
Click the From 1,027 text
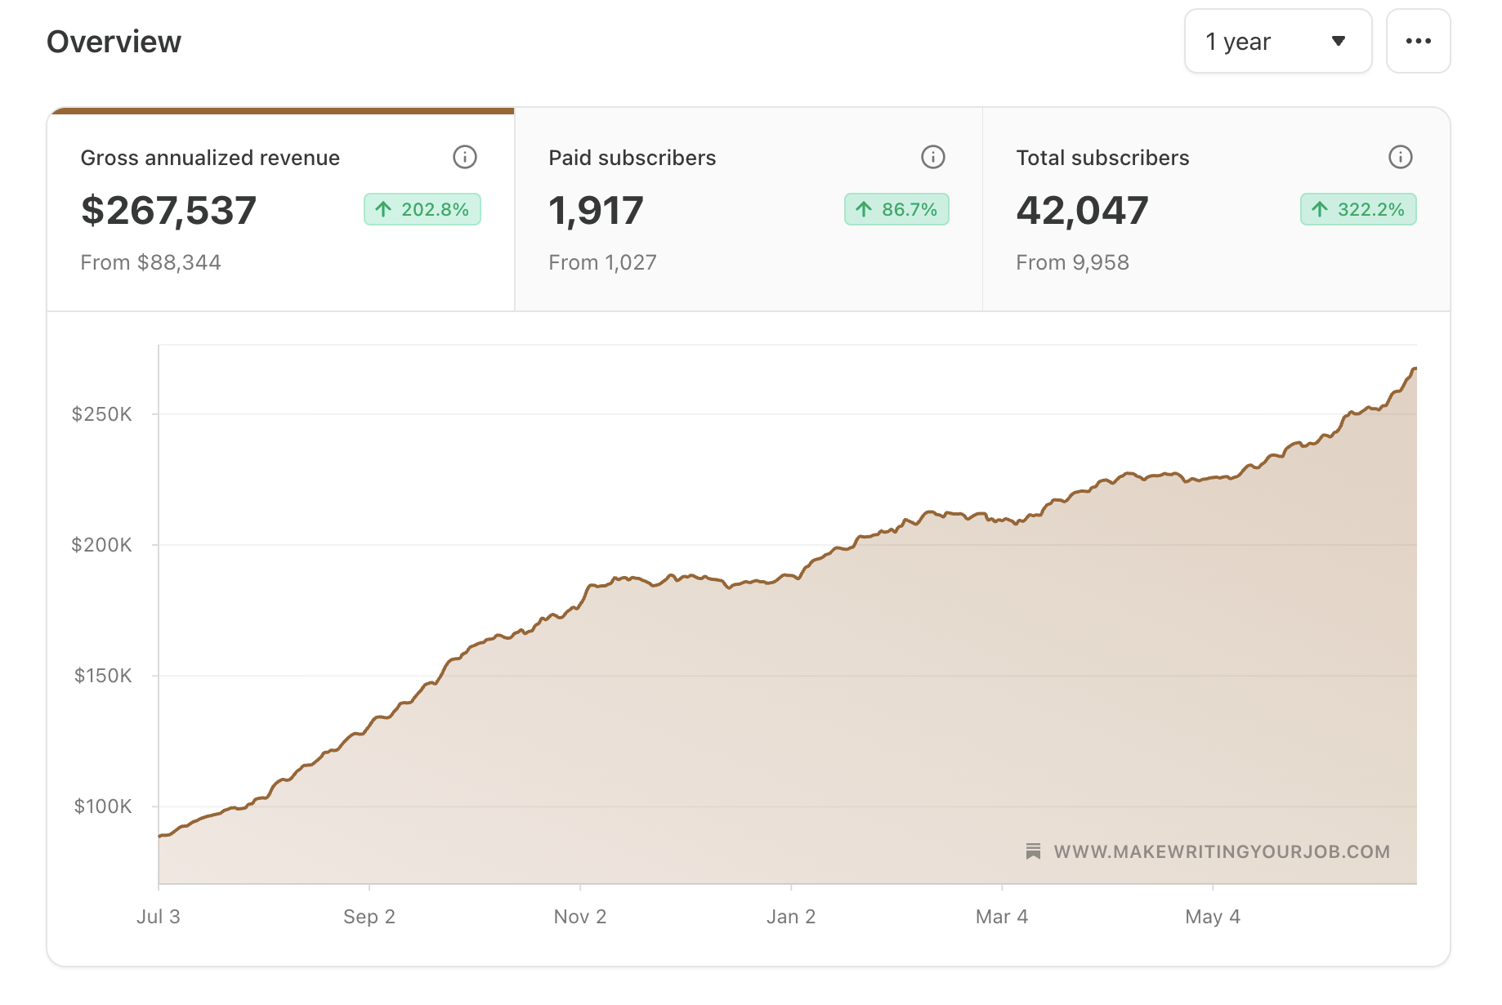[x=602, y=262]
